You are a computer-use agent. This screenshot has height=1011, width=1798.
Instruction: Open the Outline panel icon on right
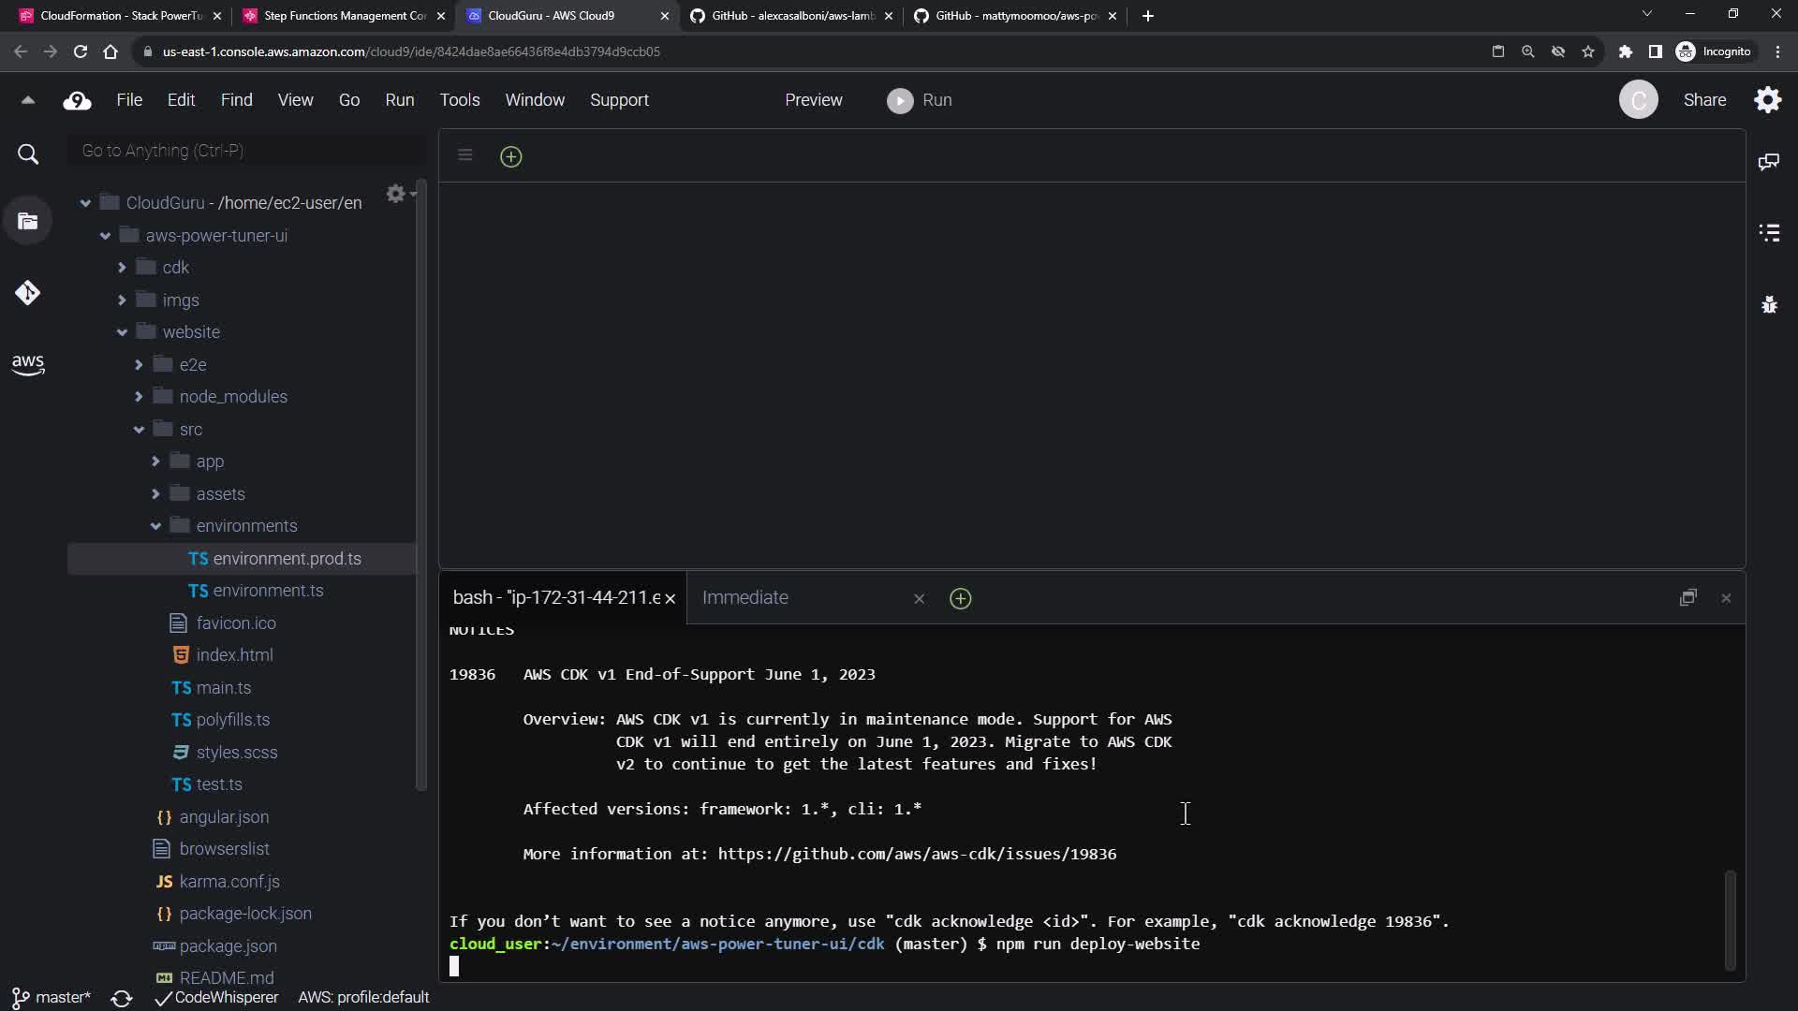tap(1769, 233)
